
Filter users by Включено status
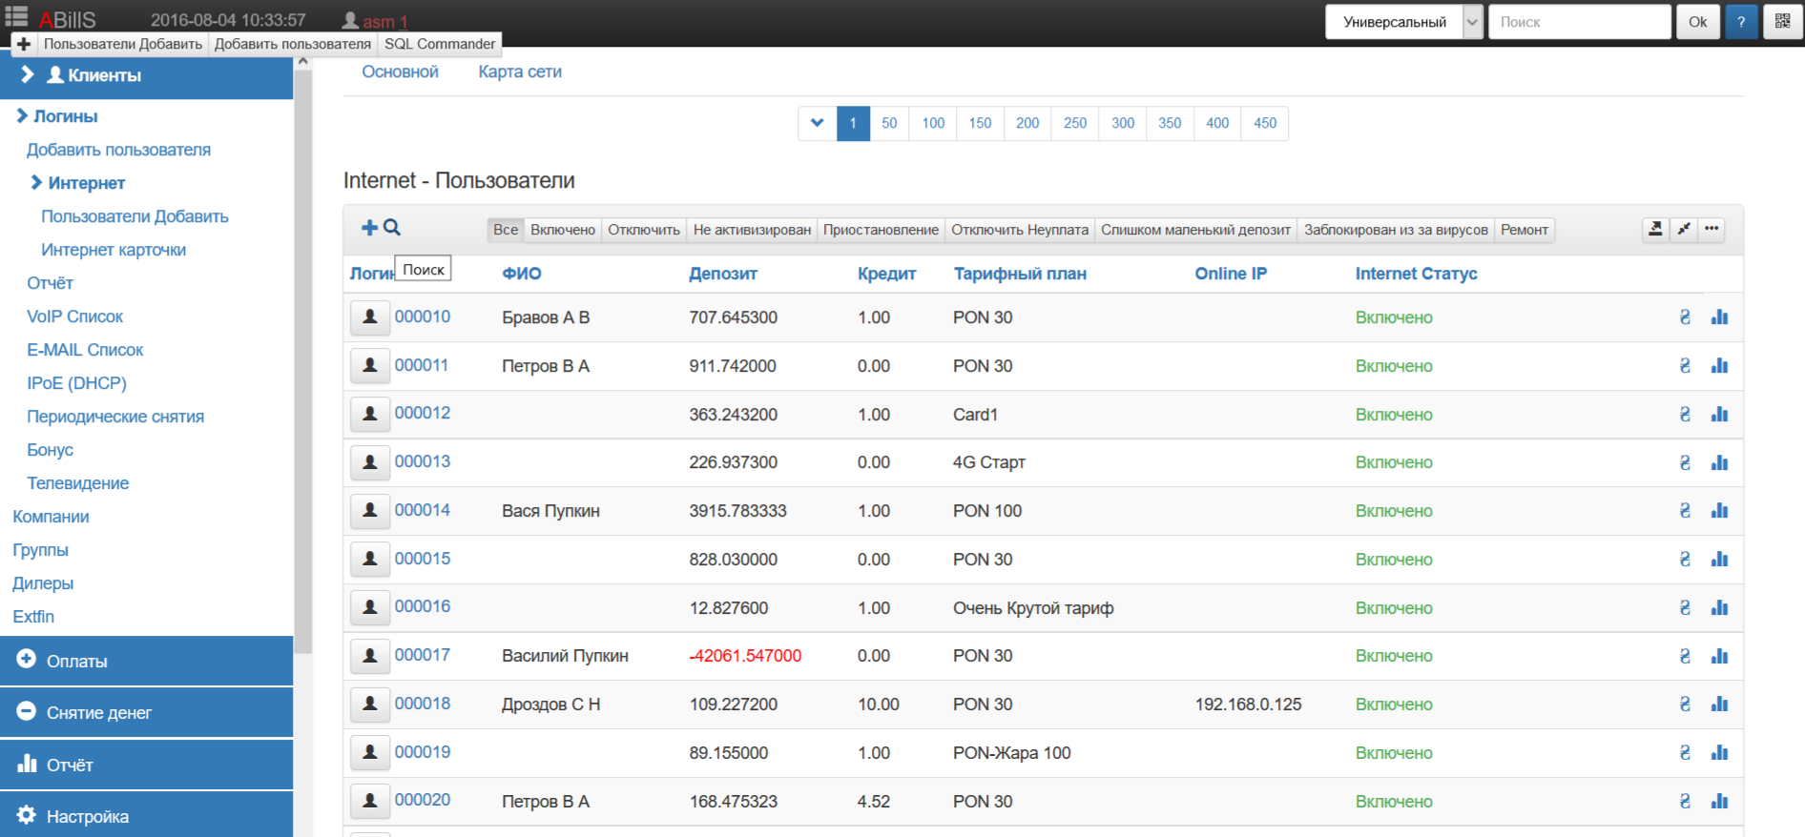pyautogui.click(x=563, y=230)
